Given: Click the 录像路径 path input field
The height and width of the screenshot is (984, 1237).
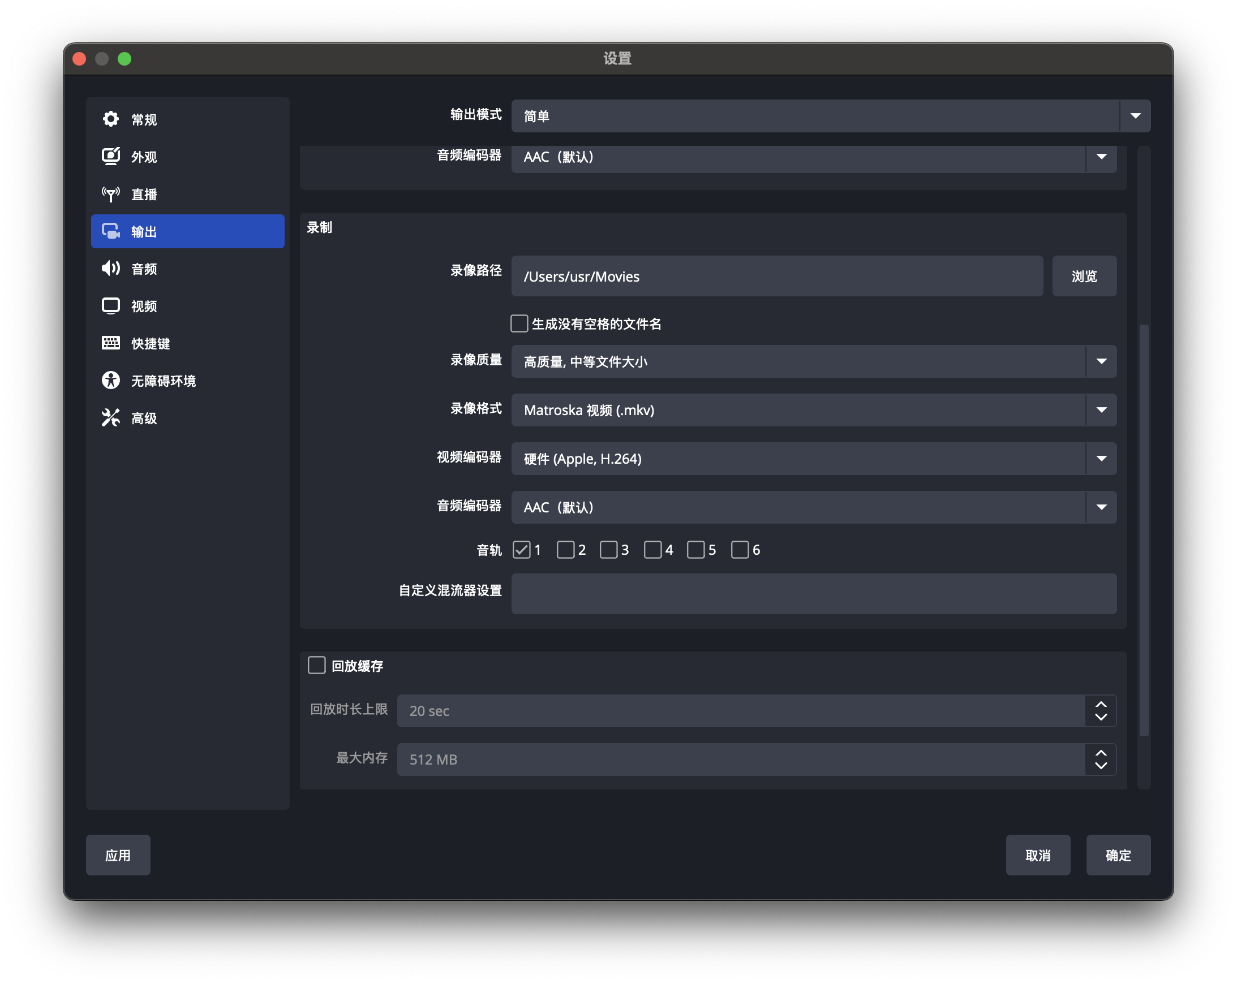Looking at the screenshot, I should click(x=778, y=277).
